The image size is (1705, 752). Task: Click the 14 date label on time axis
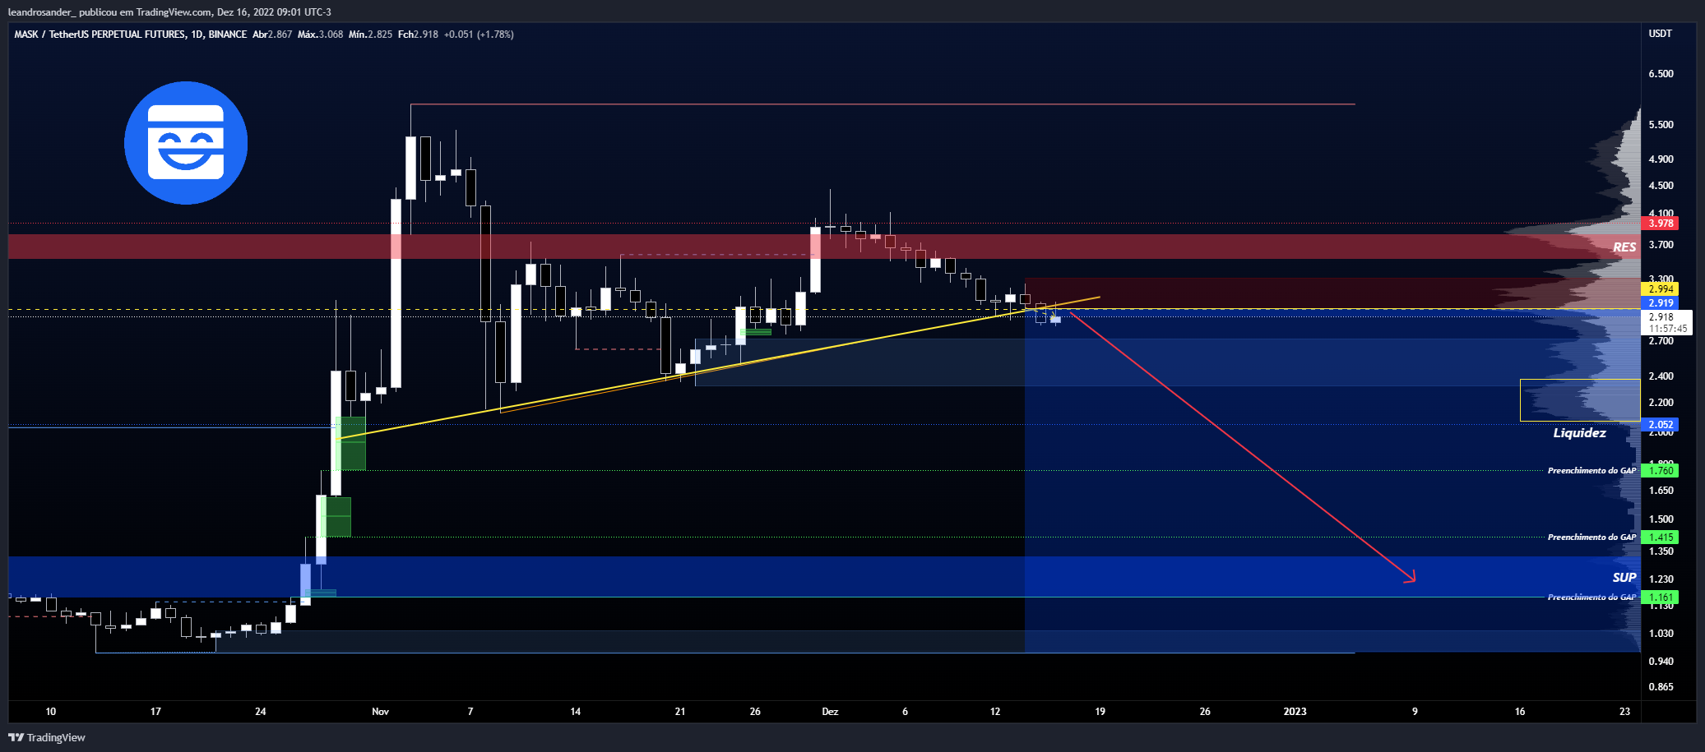[575, 712]
